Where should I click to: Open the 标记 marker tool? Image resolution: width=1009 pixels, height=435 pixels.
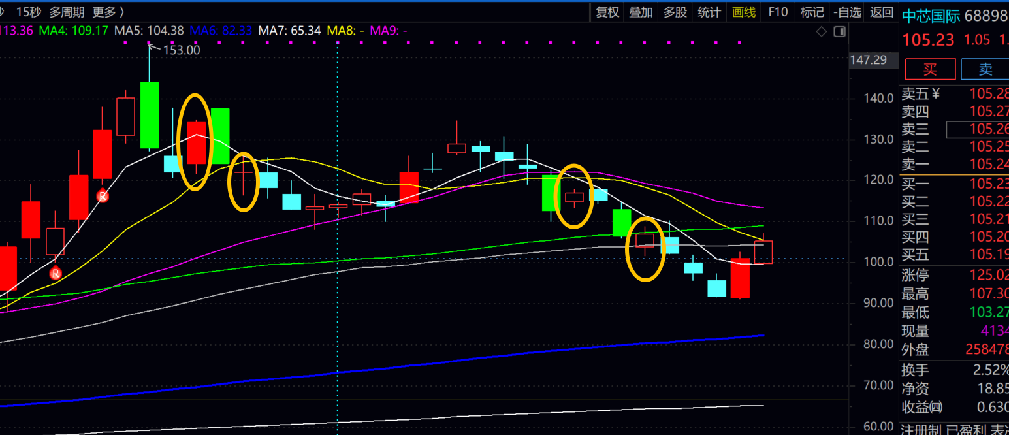pos(812,12)
